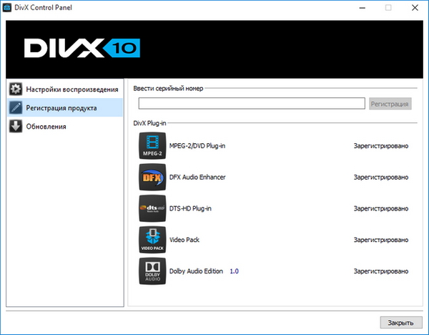Click the download arrow Updates icon
429x335 pixels.
click(x=14, y=127)
